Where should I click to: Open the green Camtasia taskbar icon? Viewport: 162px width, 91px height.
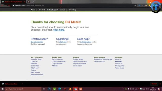click(54, 89)
